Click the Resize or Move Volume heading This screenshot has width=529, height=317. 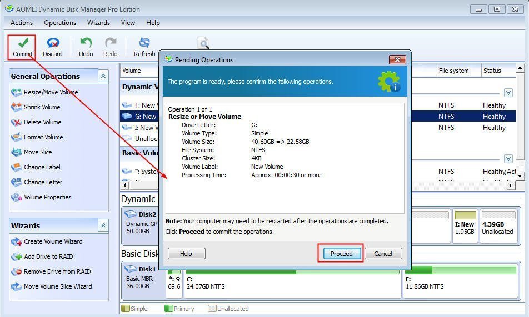pyautogui.click(x=205, y=117)
